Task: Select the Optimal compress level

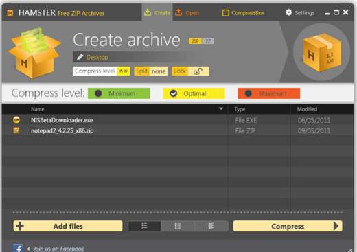Action: click(194, 93)
